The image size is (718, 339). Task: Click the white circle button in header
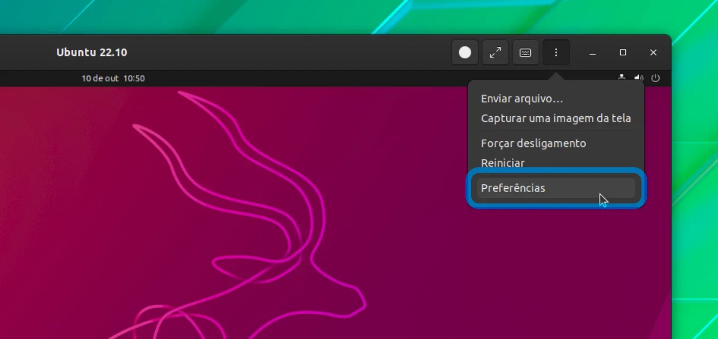465,53
